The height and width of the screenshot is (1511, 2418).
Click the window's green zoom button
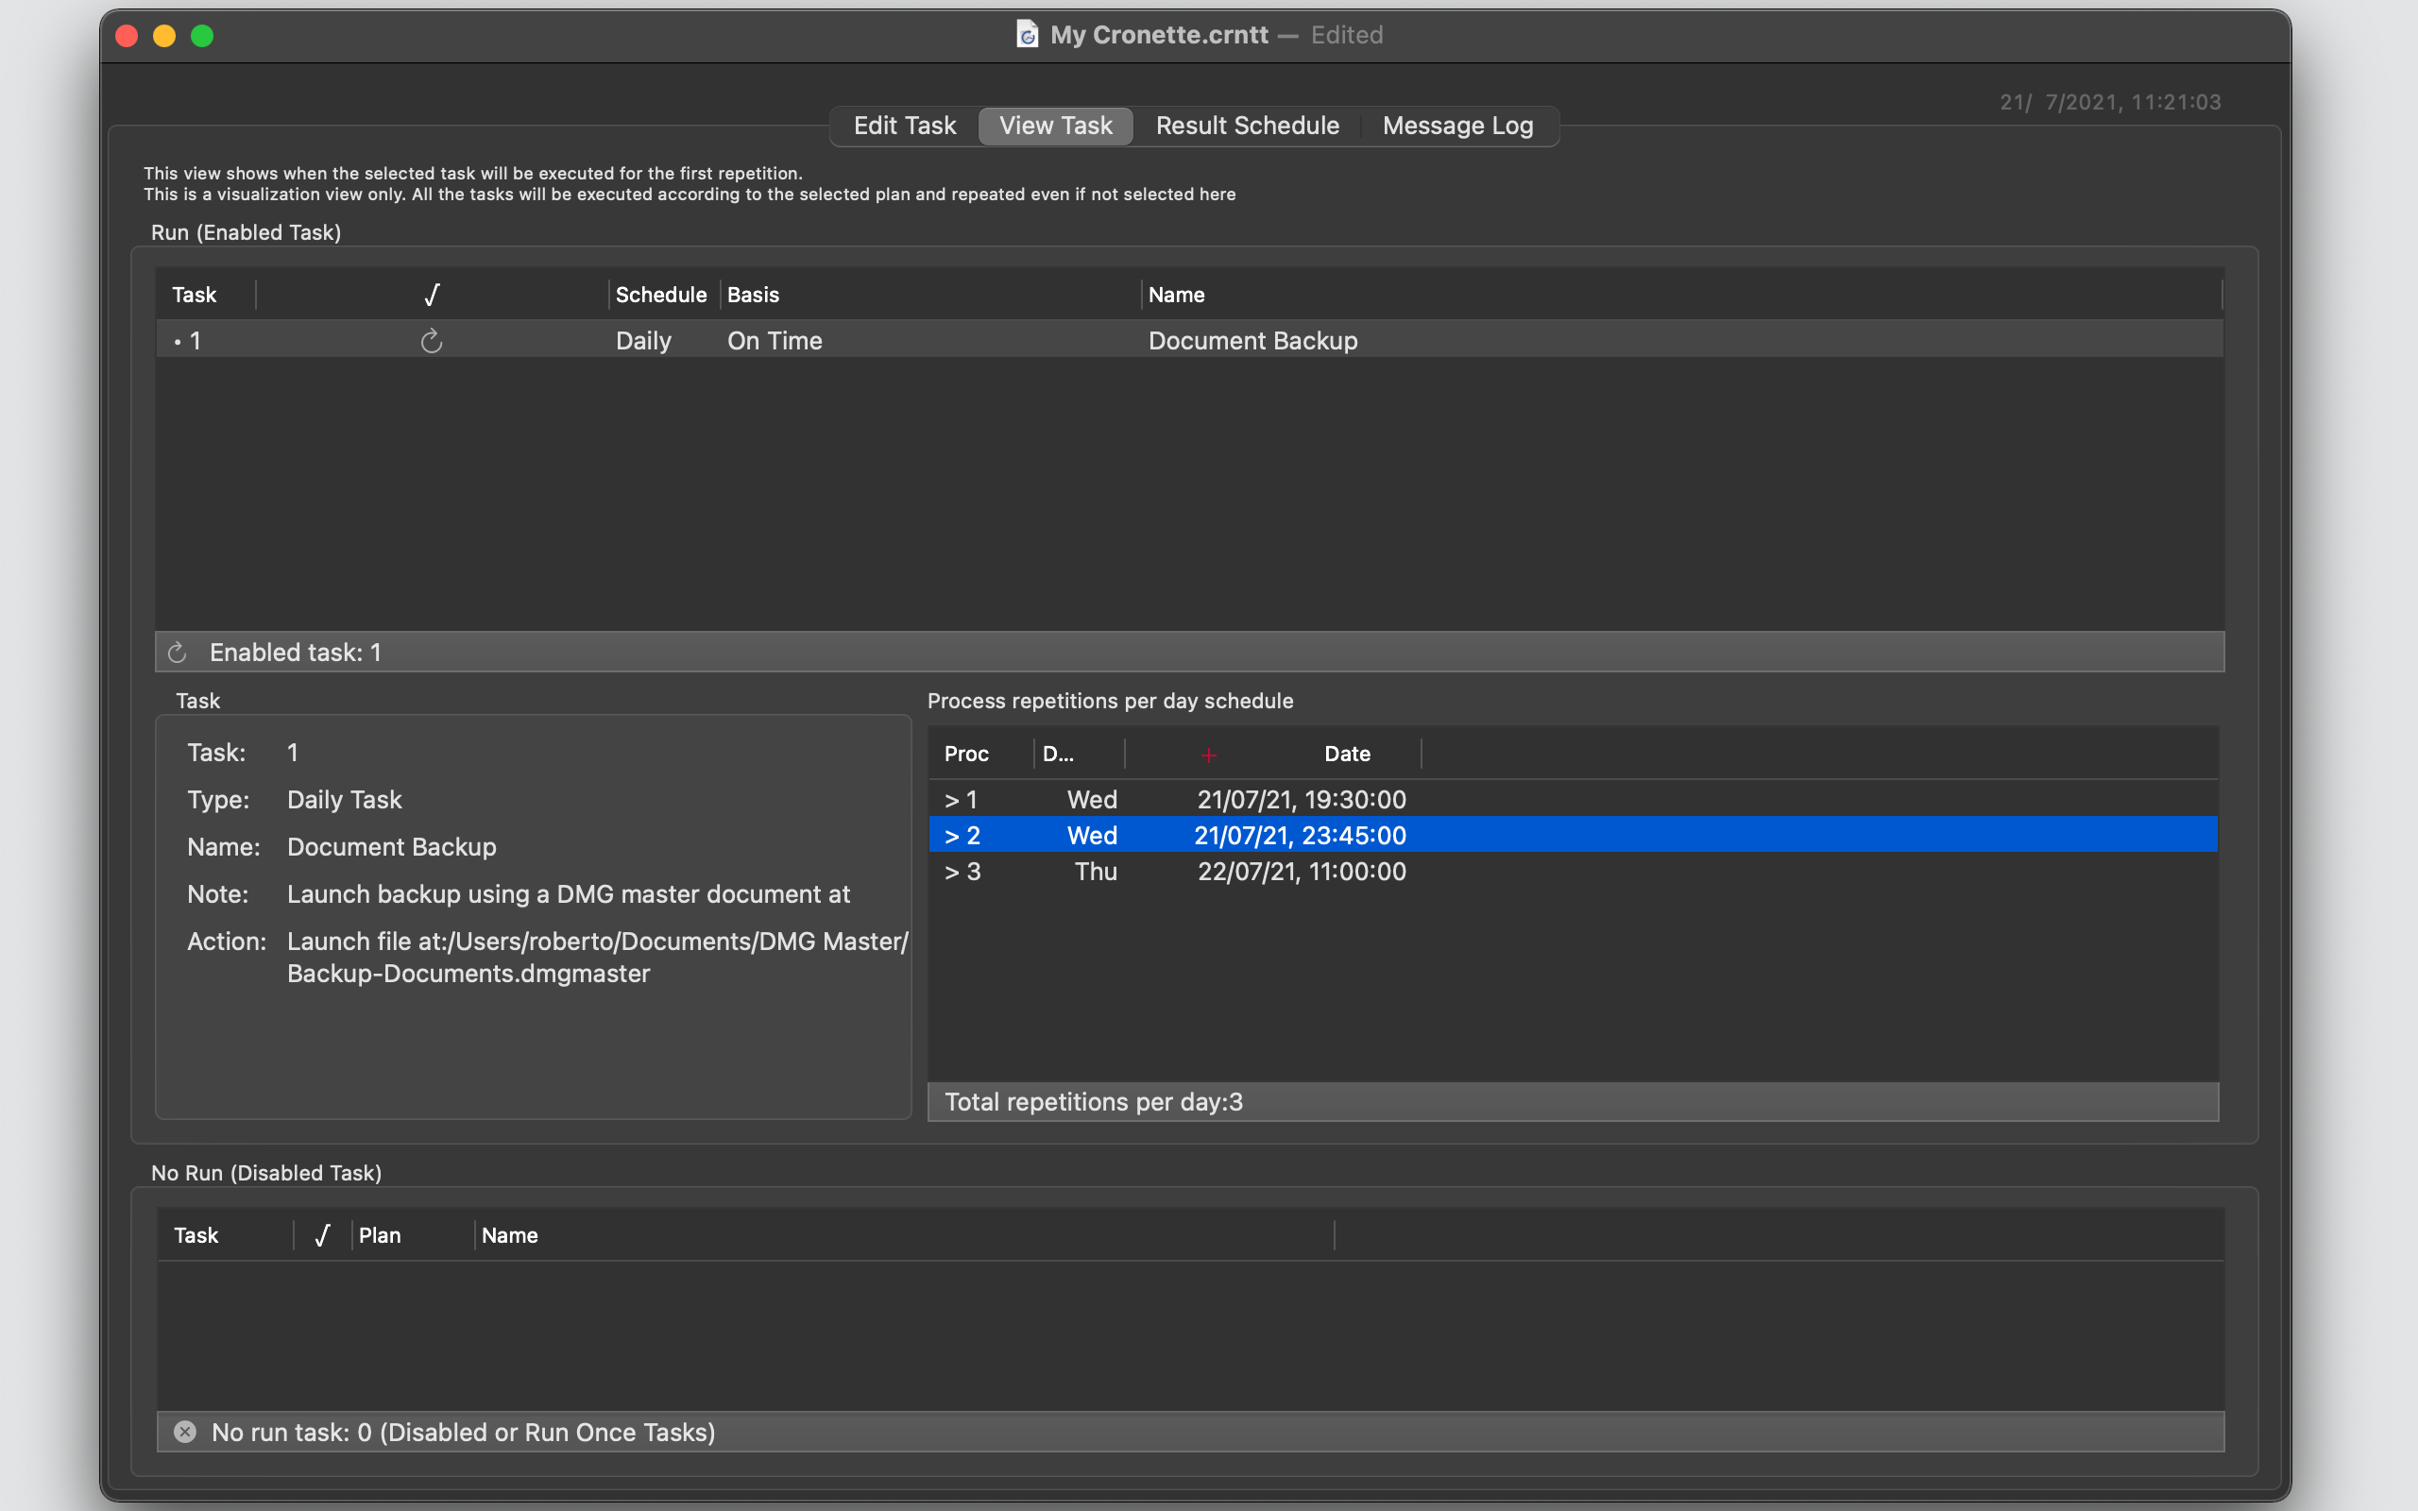(202, 36)
